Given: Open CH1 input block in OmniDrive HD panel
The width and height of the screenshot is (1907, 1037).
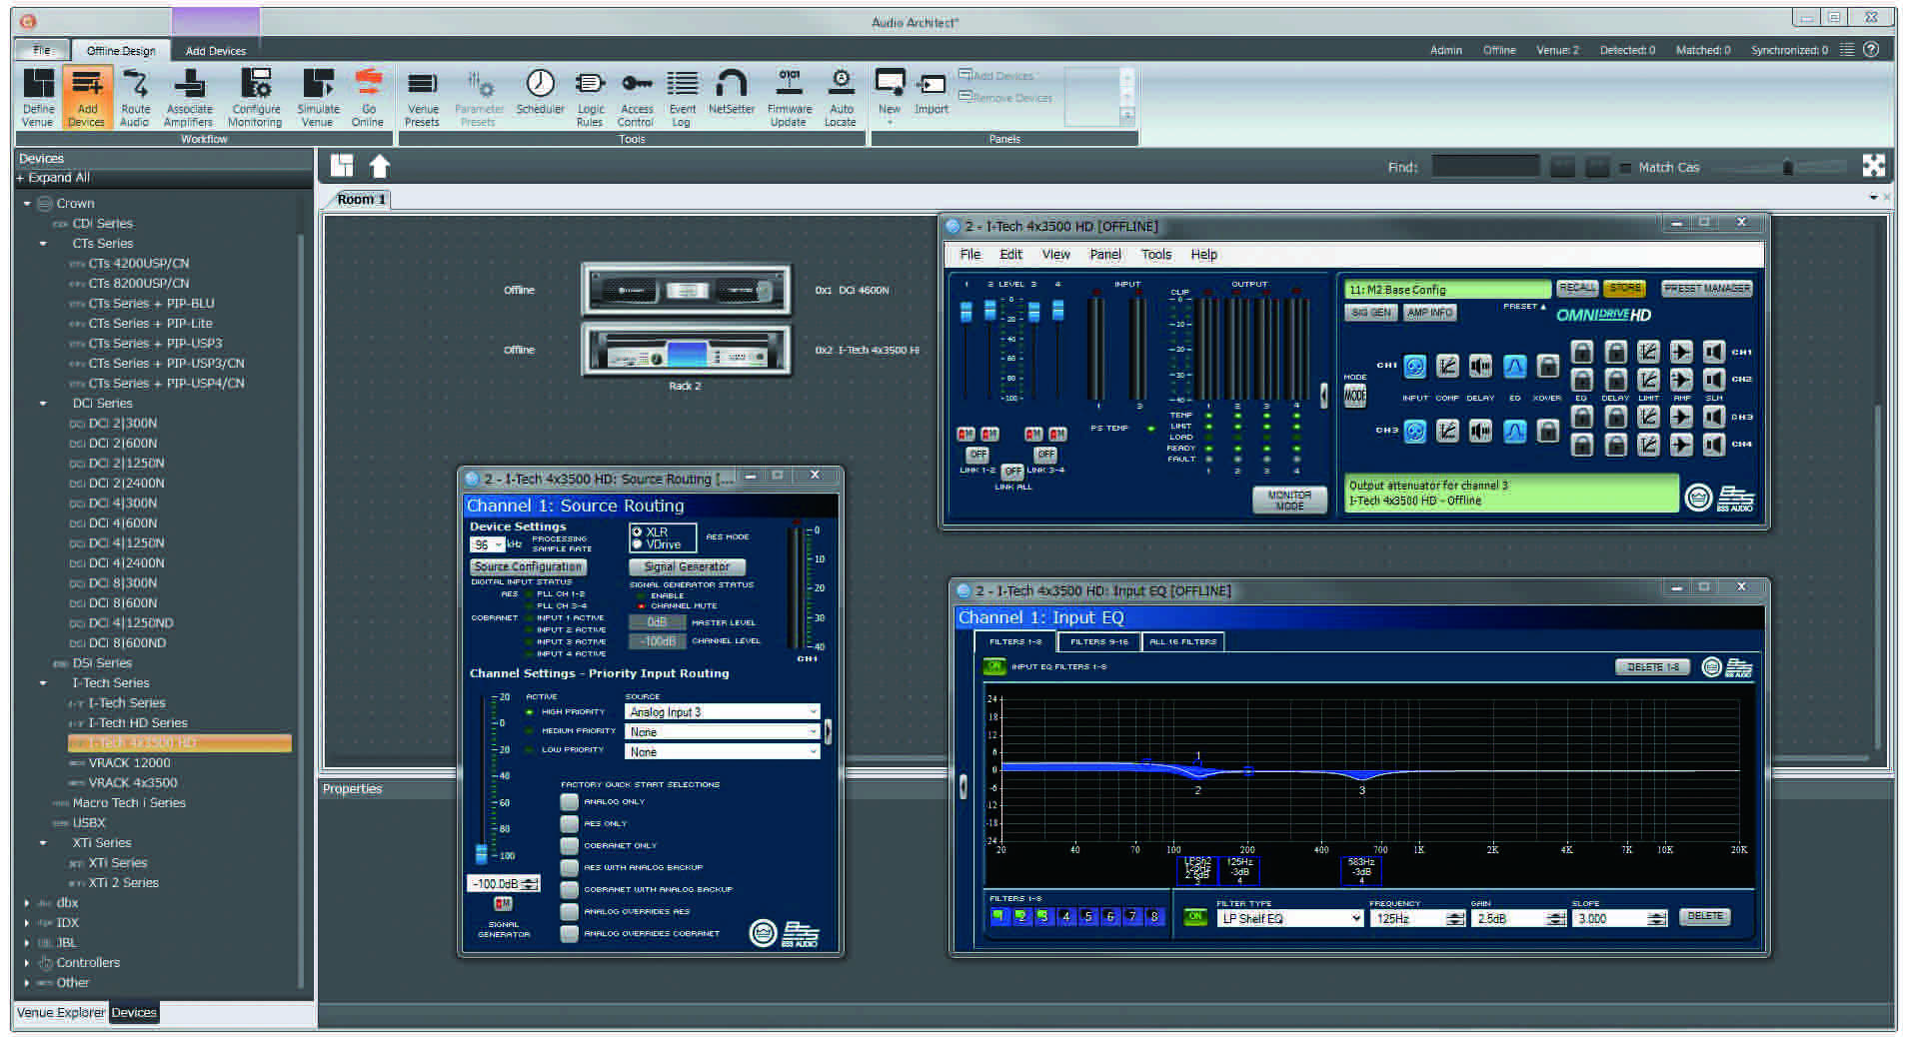Looking at the screenshot, I should [x=1414, y=367].
